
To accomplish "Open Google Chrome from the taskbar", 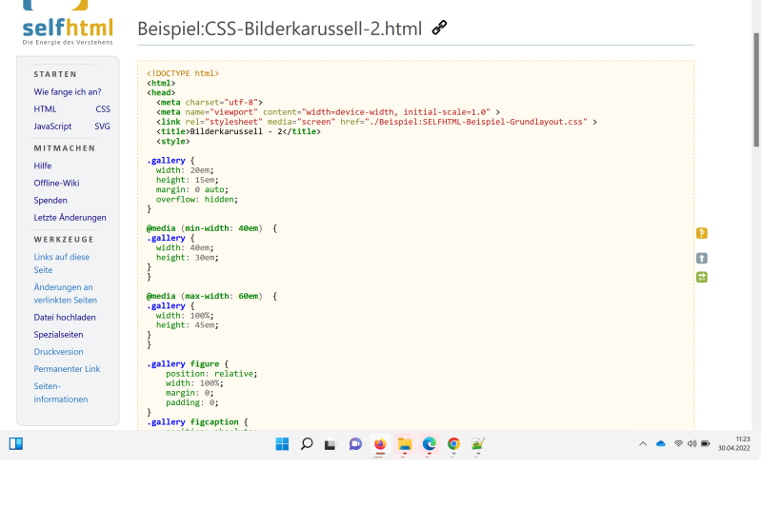I will pos(453,444).
